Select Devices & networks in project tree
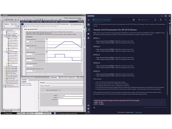The width and height of the screenshot is (172, 129). (12, 33)
